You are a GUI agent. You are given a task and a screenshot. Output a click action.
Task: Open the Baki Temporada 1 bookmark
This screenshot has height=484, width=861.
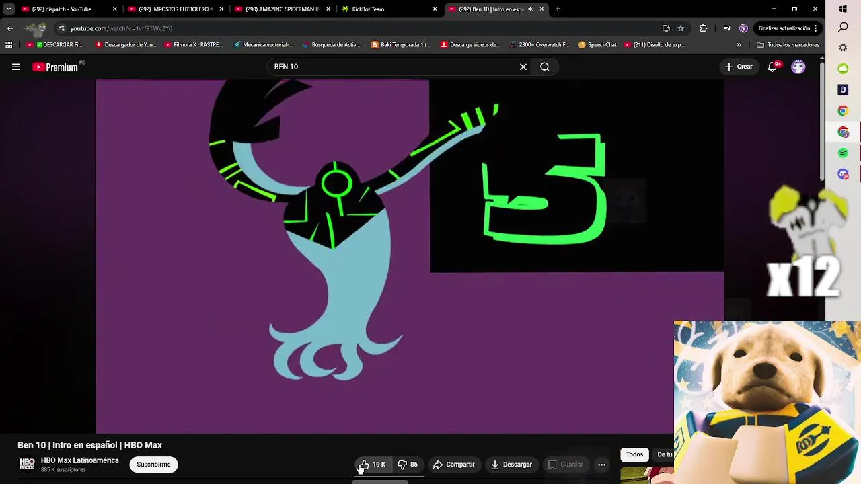(x=401, y=45)
